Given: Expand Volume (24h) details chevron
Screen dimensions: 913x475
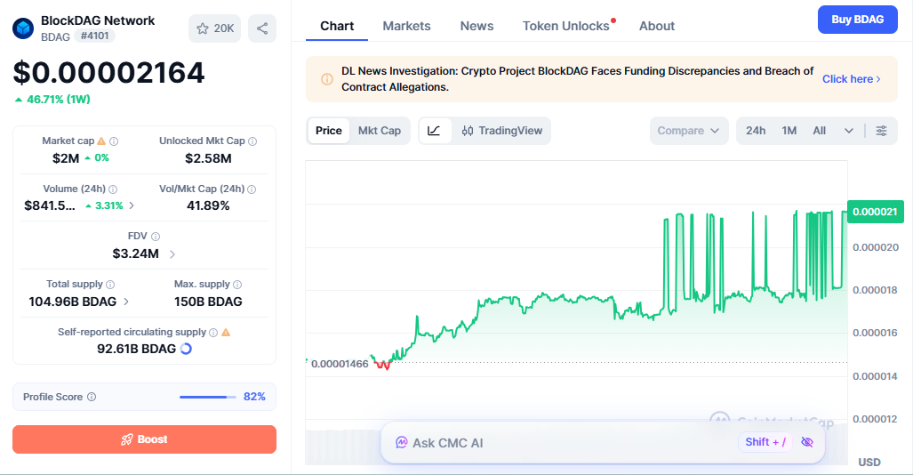Looking at the screenshot, I should 132,205.
